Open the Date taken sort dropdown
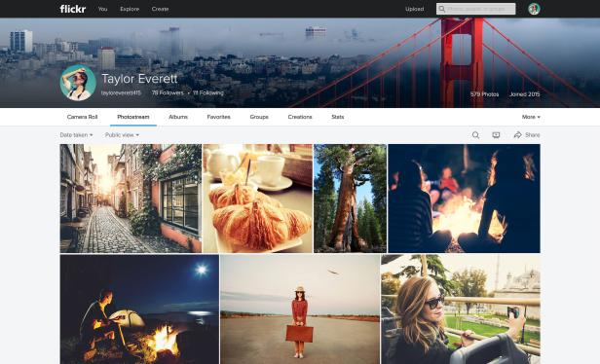 (x=76, y=135)
